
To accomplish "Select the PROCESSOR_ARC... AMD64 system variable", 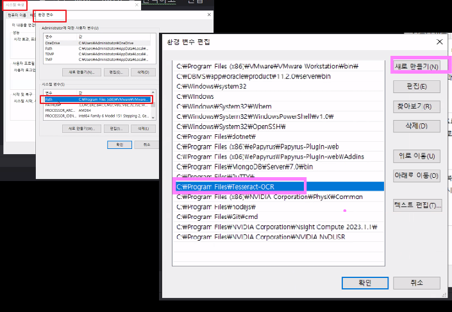I will [97, 110].
